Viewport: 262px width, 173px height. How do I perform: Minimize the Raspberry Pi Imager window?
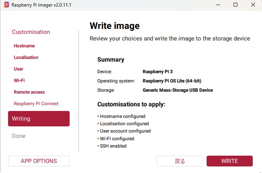[x=218, y=5]
